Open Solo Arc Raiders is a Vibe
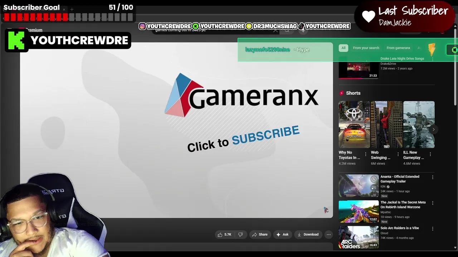Viewport: 458px width, 257px height. pyautogui.click(x=400, y=228)
